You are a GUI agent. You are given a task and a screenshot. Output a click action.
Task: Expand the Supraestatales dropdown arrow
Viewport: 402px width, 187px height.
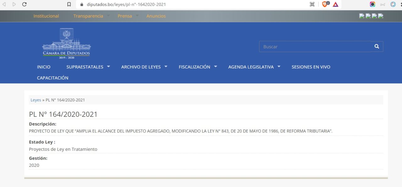click(x=108, y=67)
